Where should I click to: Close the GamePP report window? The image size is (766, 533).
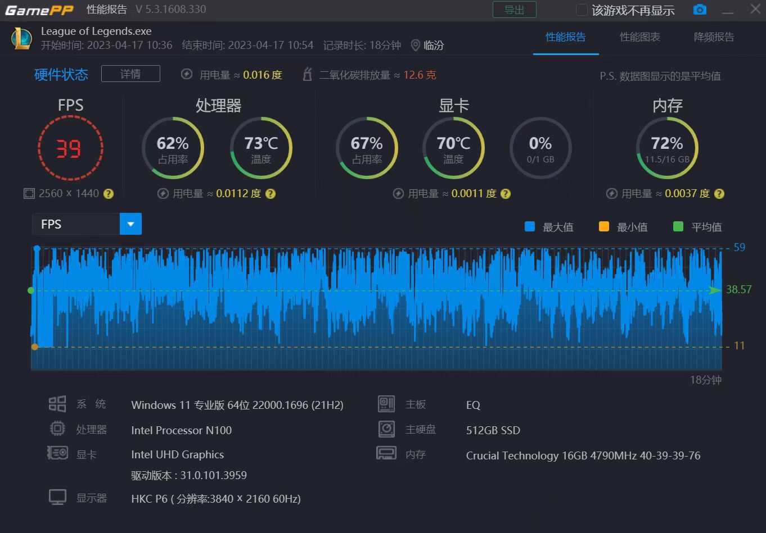(x=755, y=9)
